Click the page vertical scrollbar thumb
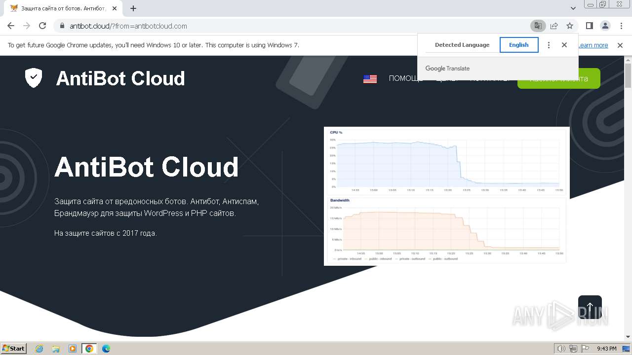This screenshot has height=355, width=632. pyautogui.click(x=628, y=75)
